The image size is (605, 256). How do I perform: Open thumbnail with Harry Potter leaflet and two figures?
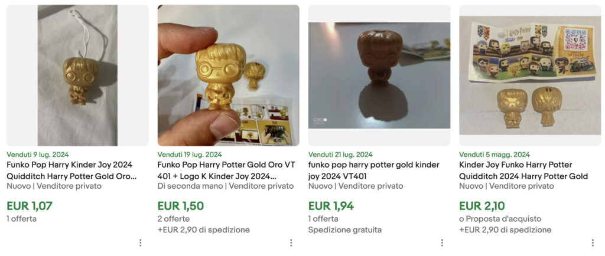530,76
